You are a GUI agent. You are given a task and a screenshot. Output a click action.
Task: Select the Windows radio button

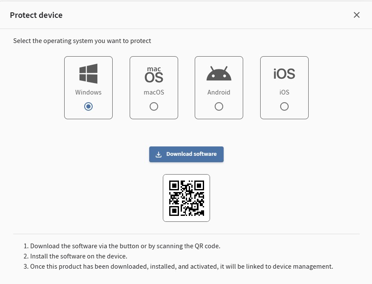pyautogui.click(x=88, y=106)
